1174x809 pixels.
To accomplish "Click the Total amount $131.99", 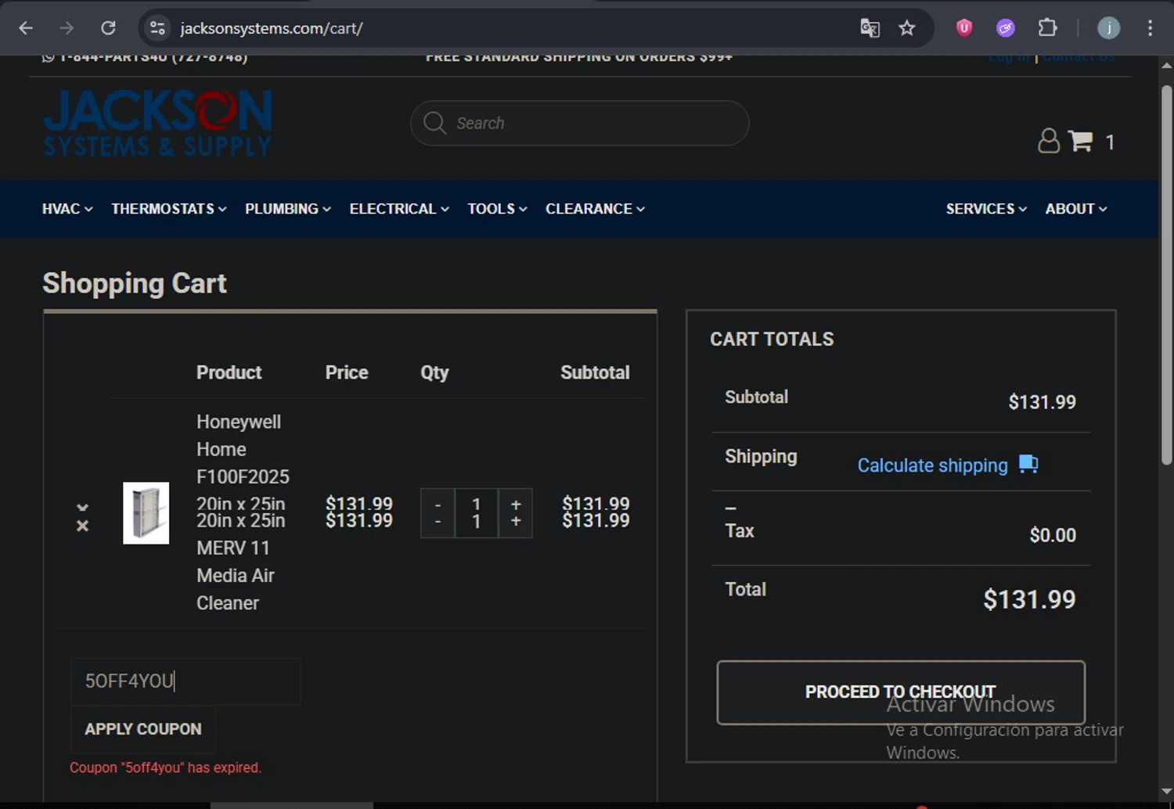I will click(1029, 599).
